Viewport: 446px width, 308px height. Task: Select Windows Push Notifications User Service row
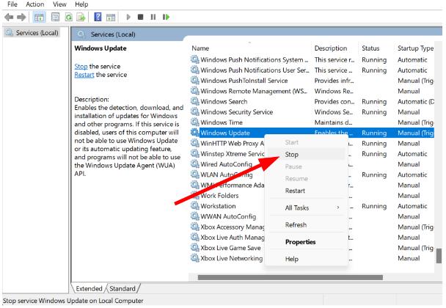312,70
